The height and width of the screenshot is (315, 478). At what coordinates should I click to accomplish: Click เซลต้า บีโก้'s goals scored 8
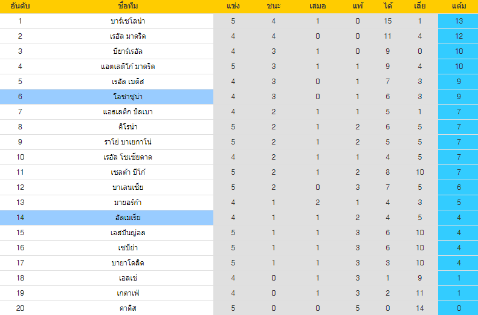point(388,172)
